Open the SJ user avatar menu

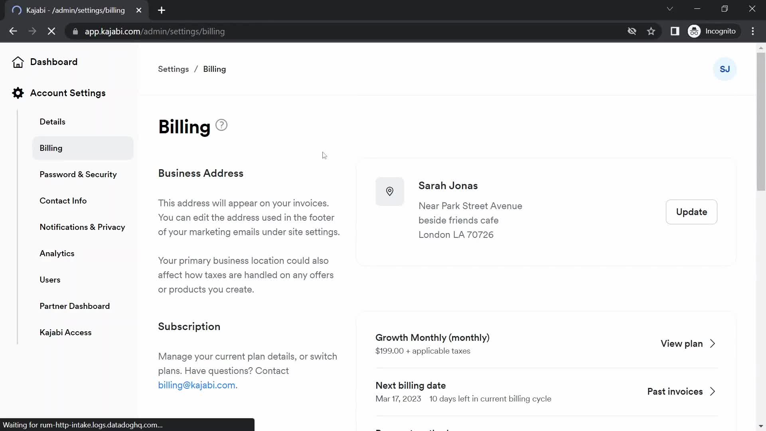coord(725,69)
